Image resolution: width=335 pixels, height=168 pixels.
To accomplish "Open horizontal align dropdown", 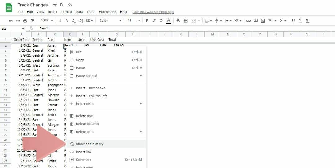I will click(x=208, y=21).
